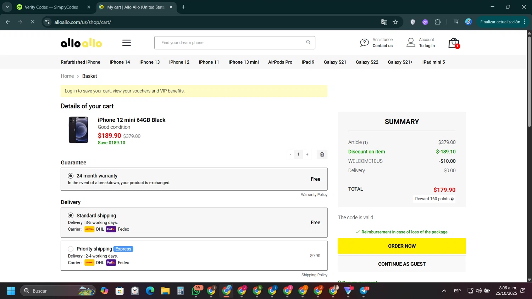Viewport: 532px width, 299px height.
Task: Open WhatsApp from taskbar
Action: pyautogui.click(x=196, y=291)
